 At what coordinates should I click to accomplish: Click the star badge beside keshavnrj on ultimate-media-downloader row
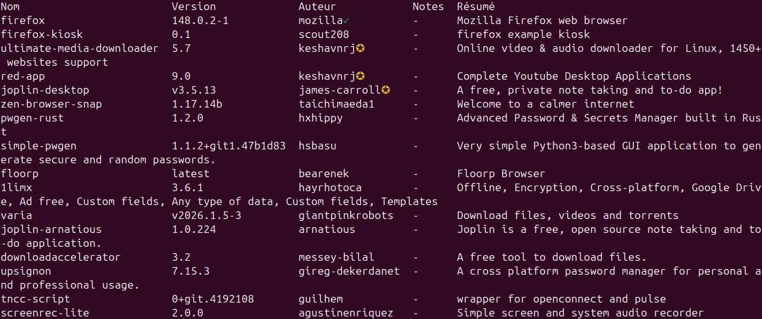point(359,48)
